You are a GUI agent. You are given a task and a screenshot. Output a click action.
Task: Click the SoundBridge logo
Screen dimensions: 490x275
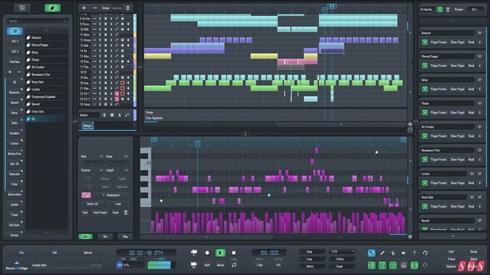coord(17,266)
